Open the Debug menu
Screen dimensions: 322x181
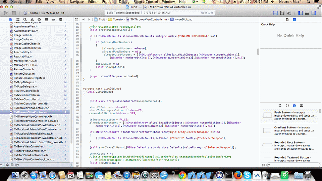[x=124, y=2]
